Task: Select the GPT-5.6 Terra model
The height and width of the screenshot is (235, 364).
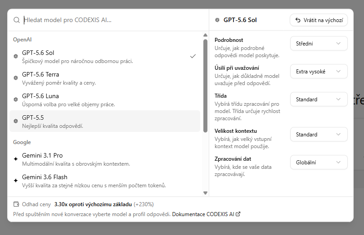Action: [105, 78]
